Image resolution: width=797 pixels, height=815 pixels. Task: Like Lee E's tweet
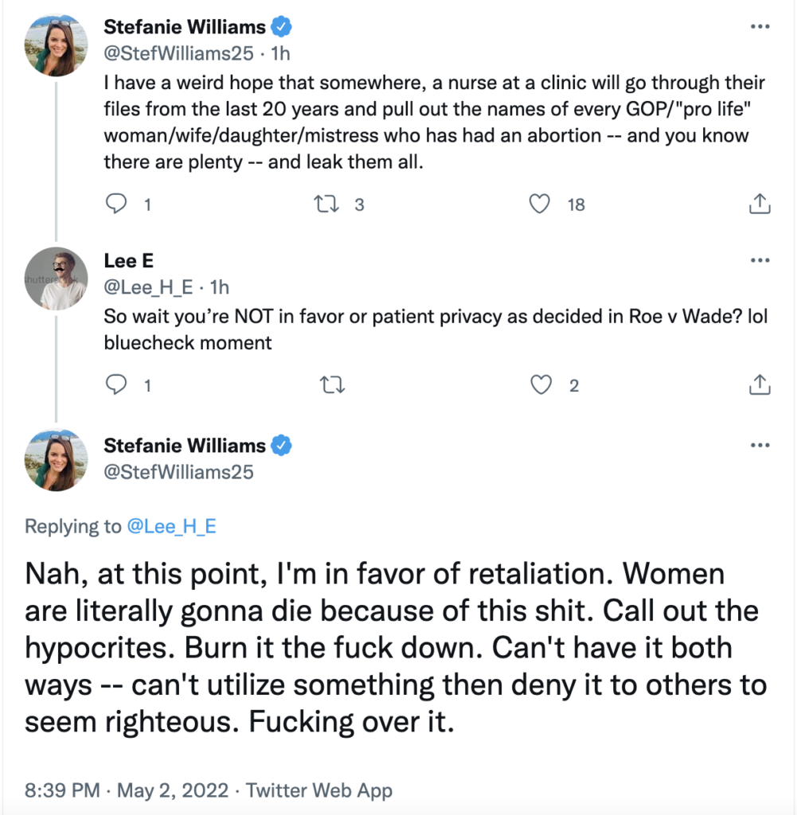tap(541, 385)
